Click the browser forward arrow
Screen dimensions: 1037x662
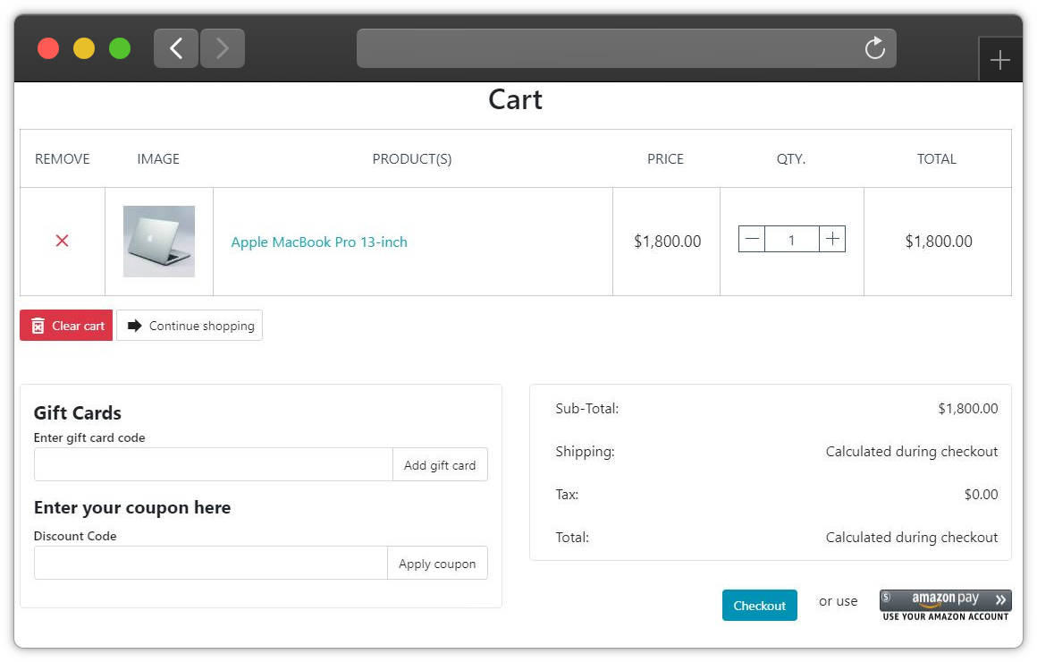tap(223, 48)
